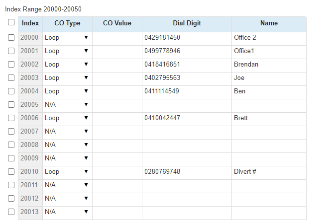Open CO Type dropdown for index 20000

[67, 37]
